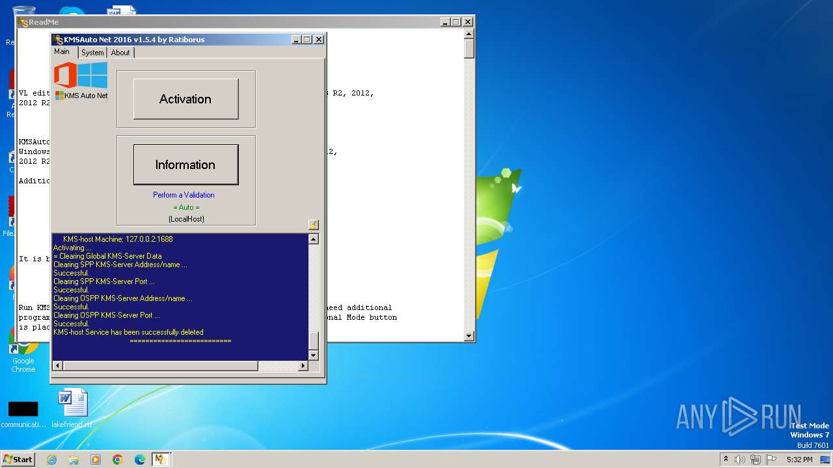833x468 pixels.
Task: Select the lakefriend.rtf desktop file
Action: tap(72, 409)
